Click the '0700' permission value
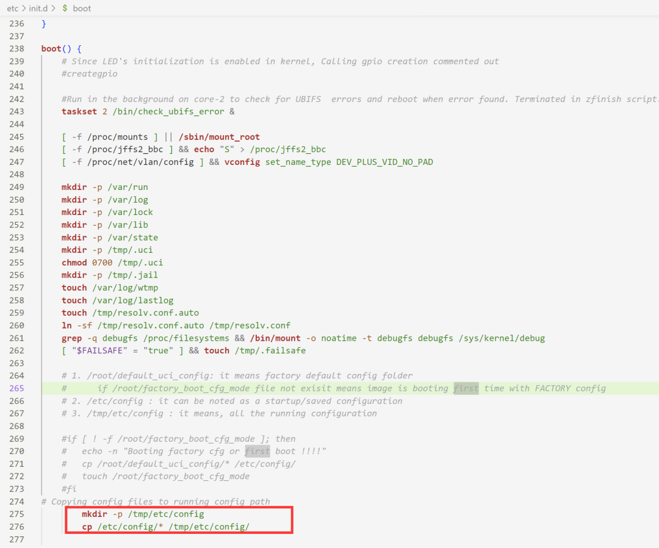The image size is (659, 548). (103, 263)
